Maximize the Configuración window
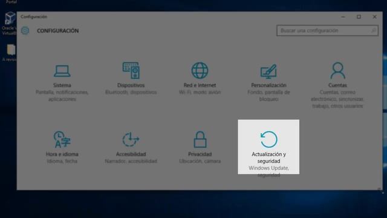 click(x=359, y=17)
